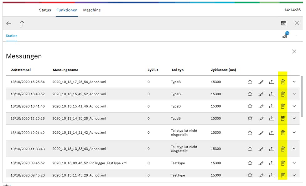
Task: Export the 11:33:43 measurement
Action: click(x=272, y=149)
